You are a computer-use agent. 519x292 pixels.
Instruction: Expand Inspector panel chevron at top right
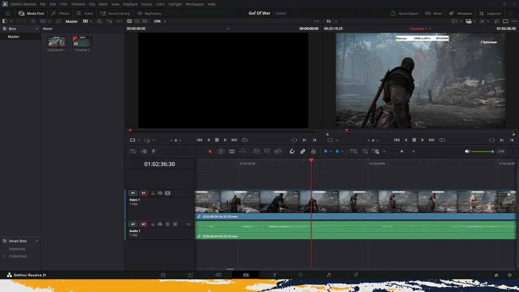coord(510,13)
